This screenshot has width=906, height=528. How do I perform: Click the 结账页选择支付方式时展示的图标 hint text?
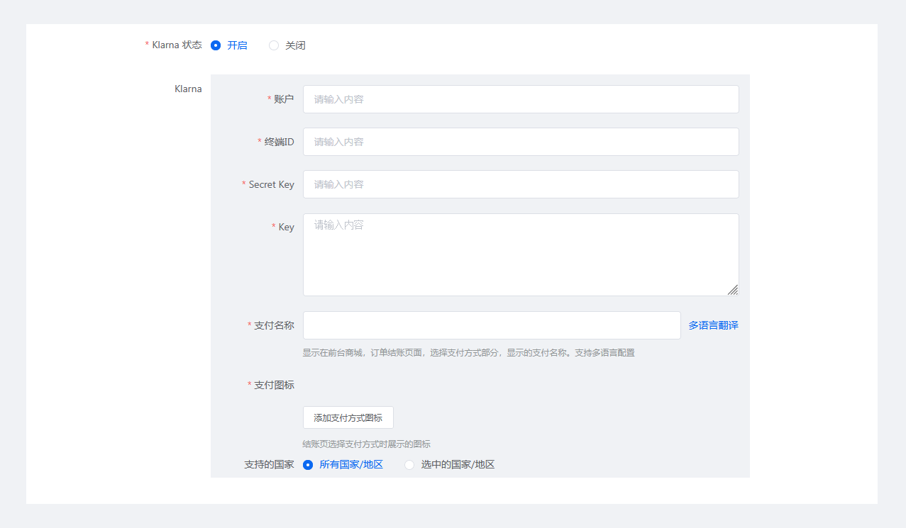366,444
